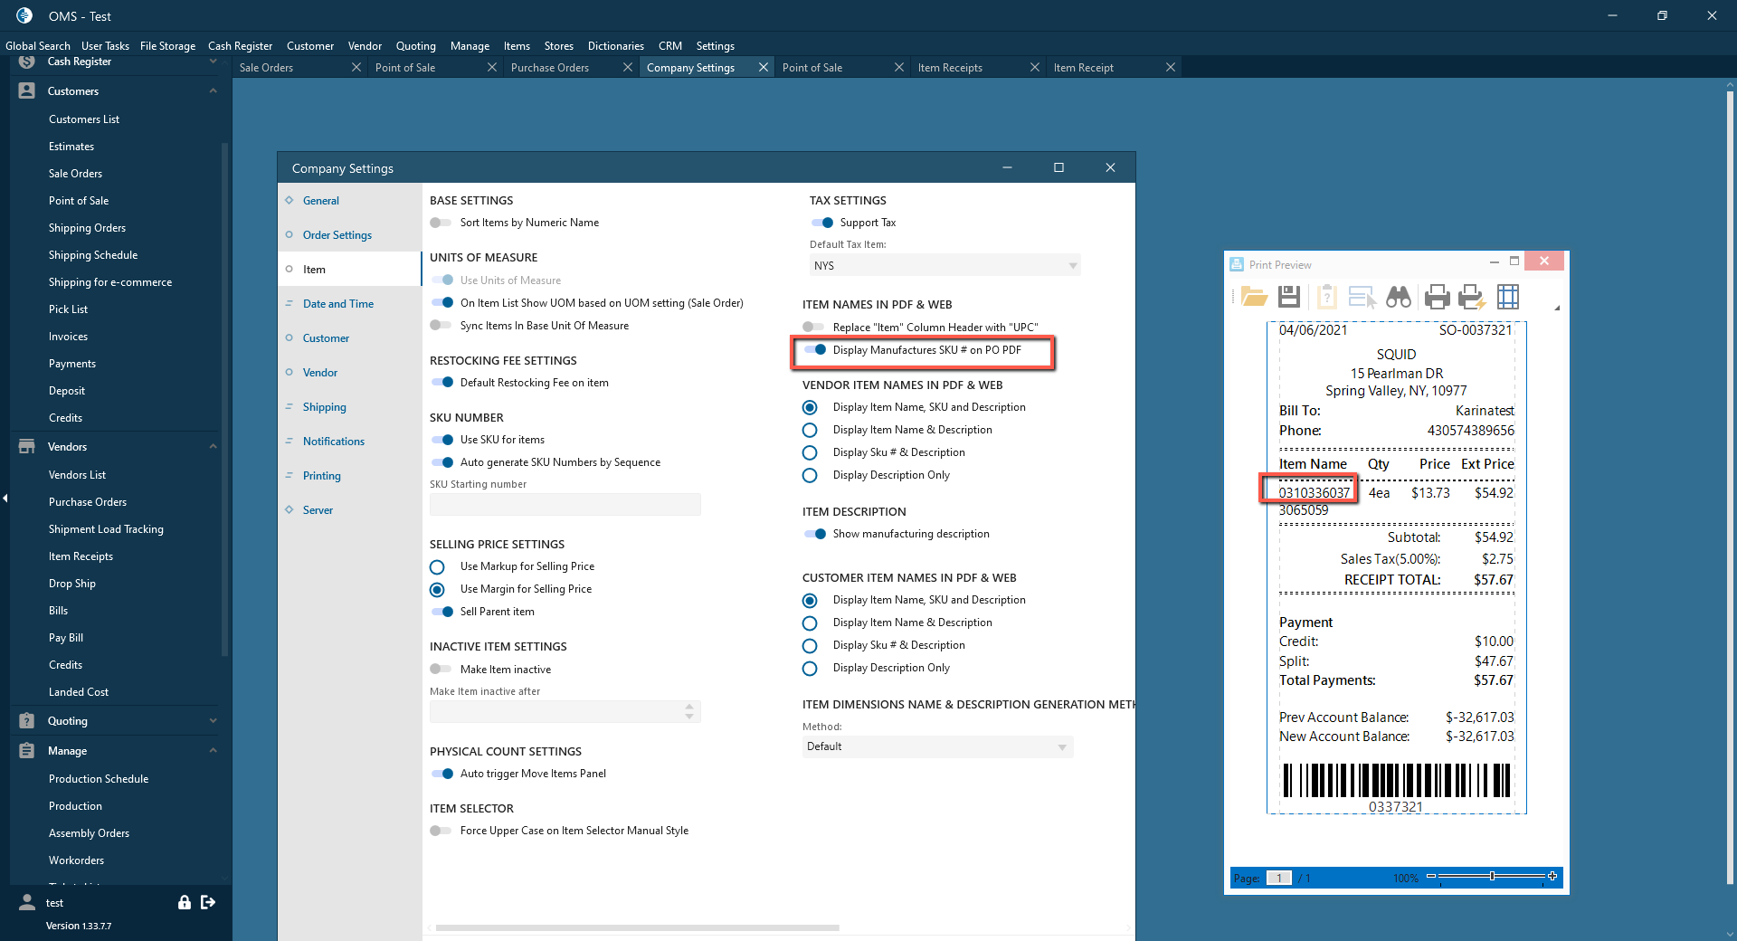Screen dimensions: 1737x941
Task: Click the Print icon in Print Preview
Action: 1437,297
